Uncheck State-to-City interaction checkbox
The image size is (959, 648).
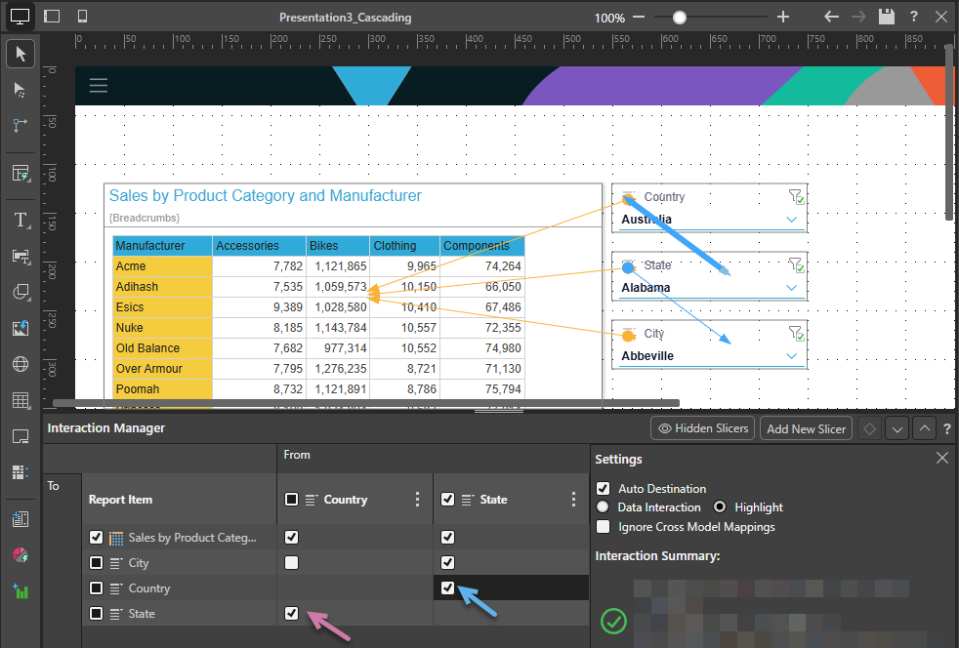[447, 562]
